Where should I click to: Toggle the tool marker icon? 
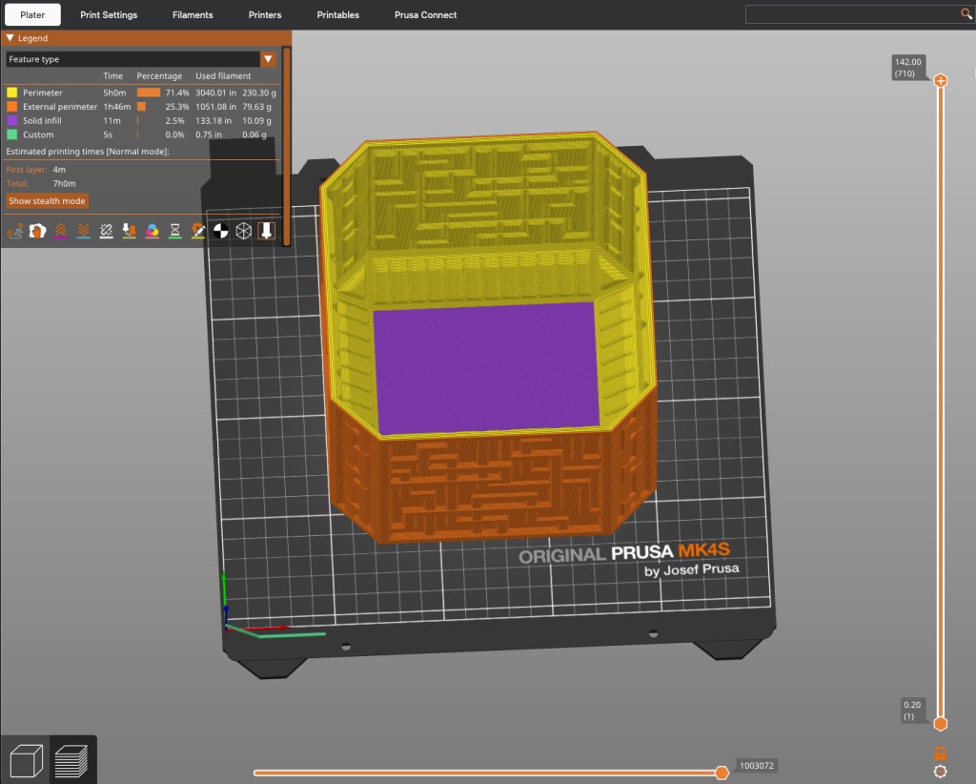[x=266, y=231]
